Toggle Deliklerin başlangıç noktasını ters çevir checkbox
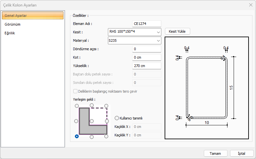Image resolution: width=256 pixels, height=159 pixels. (x=76, y=91)
